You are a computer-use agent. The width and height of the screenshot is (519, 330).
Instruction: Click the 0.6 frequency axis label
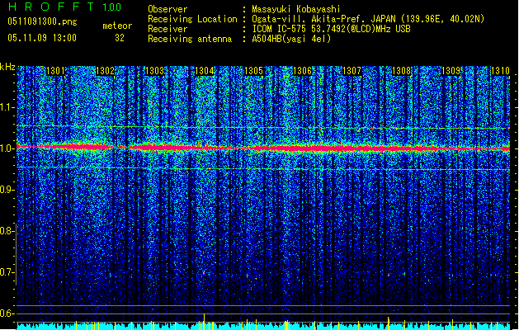(x=7, y=313)
